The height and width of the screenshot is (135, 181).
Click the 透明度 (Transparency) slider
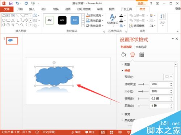click(x=143, y=84)
